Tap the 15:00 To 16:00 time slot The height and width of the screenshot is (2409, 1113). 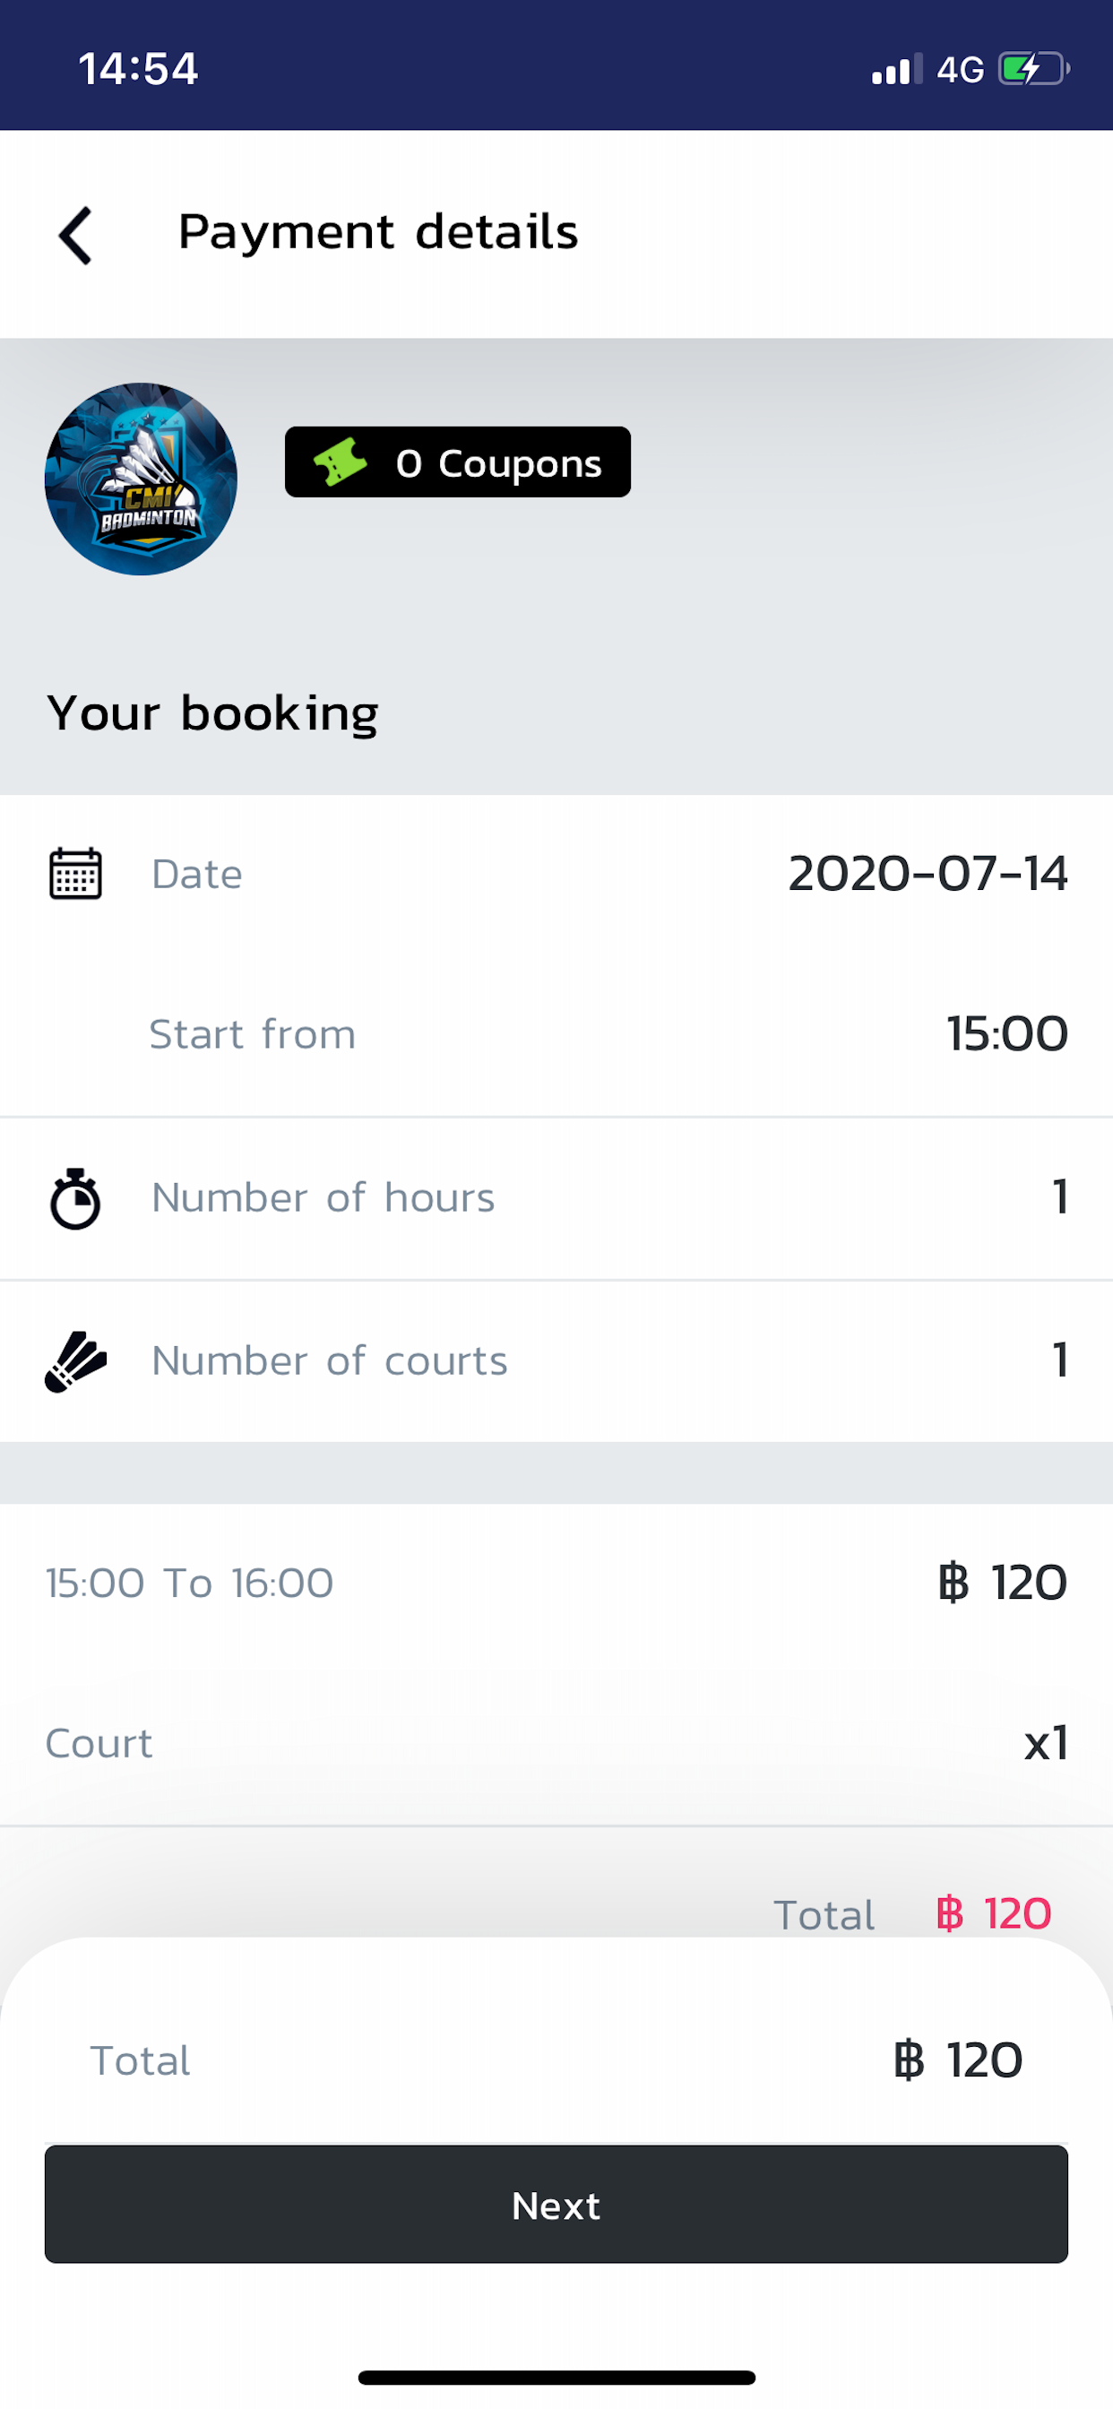point(190,1584)
